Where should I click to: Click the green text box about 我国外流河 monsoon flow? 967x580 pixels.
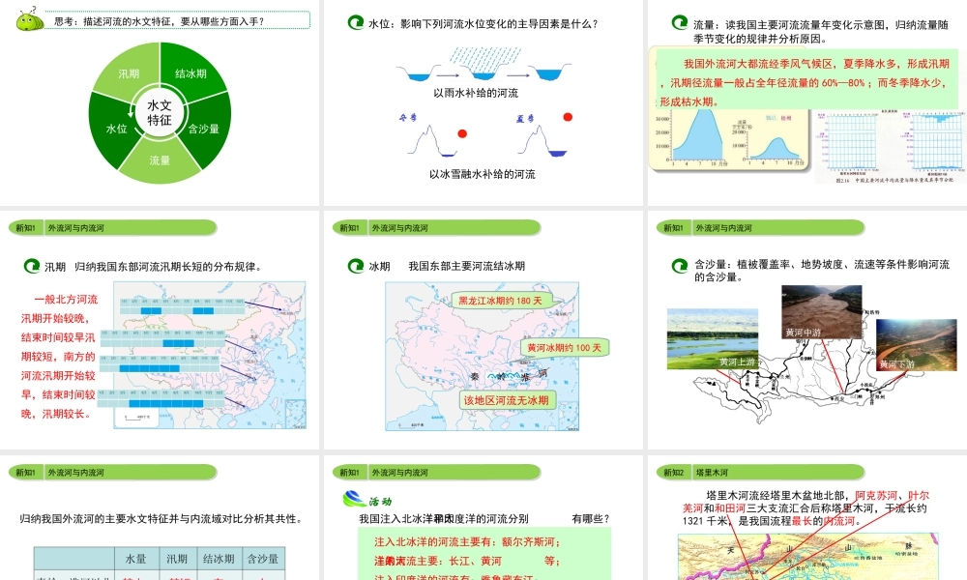tap(807, 79)
